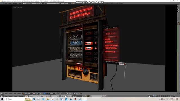Select the Render properties tab icon
This screenshot has width=180, height=101.
pos(153,96)
